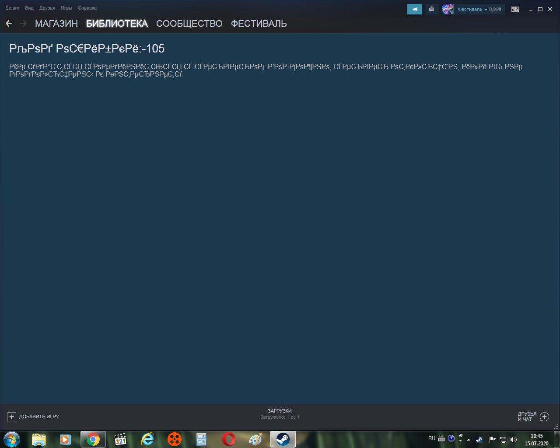Open the network tray icon

coord(503,439)
